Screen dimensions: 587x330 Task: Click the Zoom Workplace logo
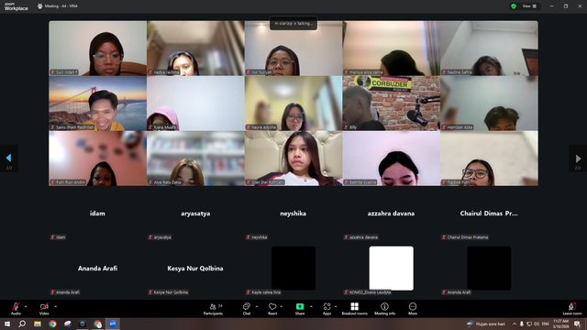tap(16, 6)
